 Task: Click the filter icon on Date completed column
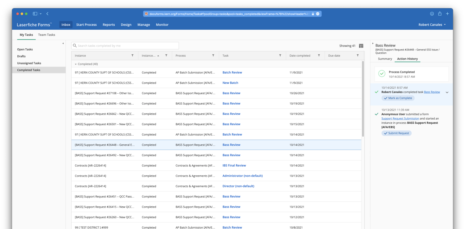(x=319, y=55)
